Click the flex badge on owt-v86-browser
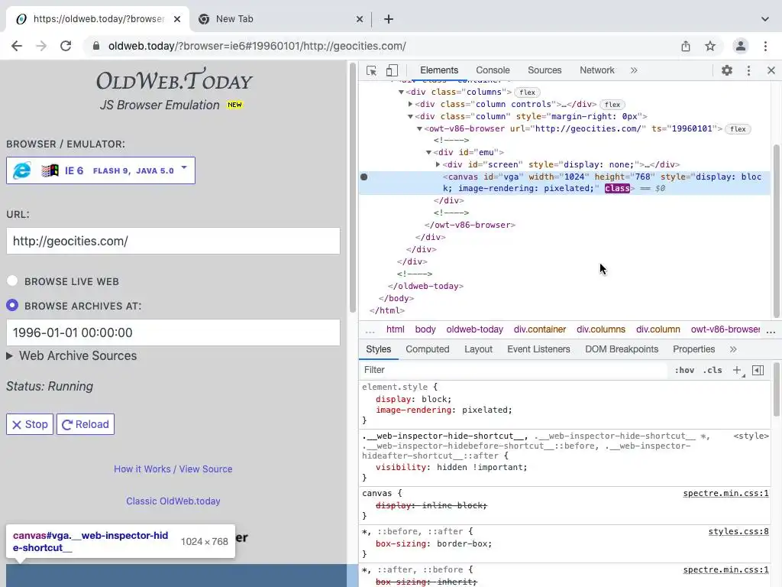This screenshot has height=587, width=782. click(x=738, y=128)
